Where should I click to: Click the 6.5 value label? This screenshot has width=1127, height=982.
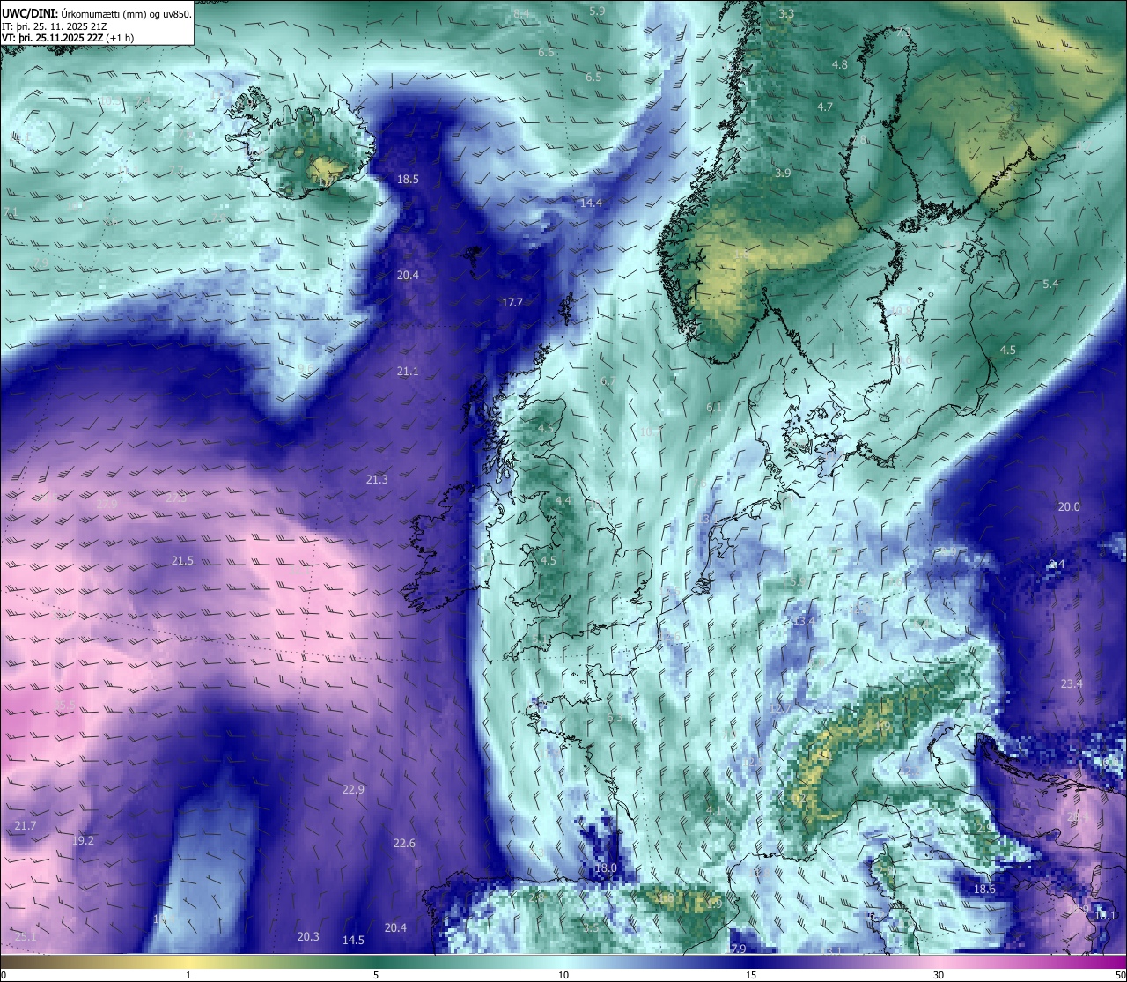[x=594, y=77]
